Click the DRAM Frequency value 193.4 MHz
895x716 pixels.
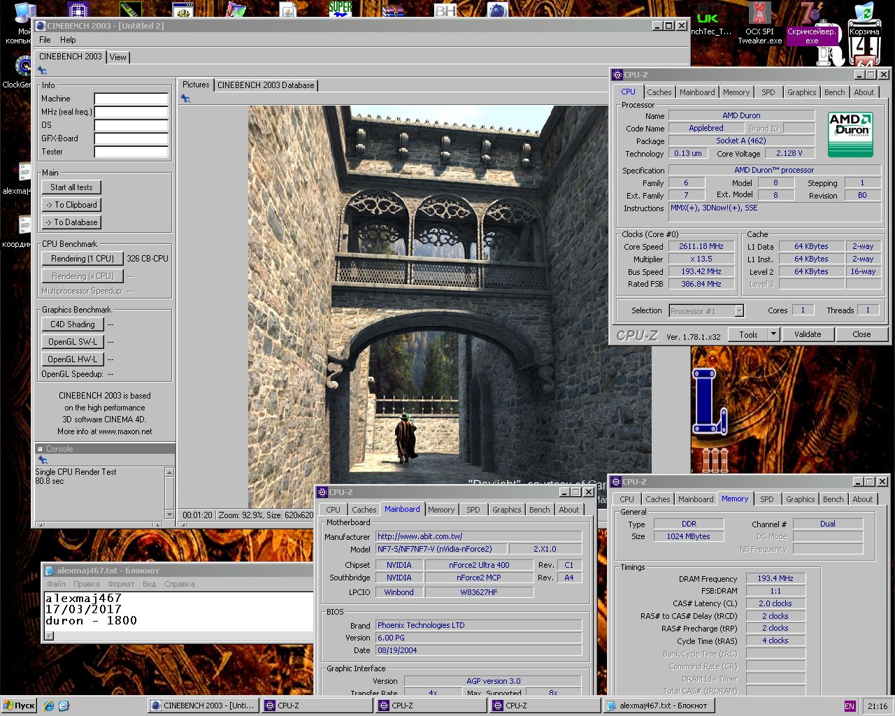coord(775,578)
